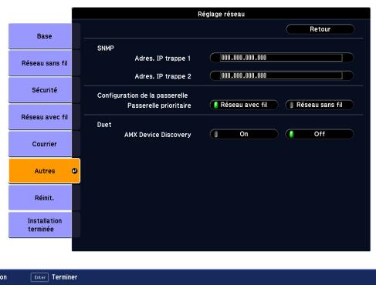Set priority gateway to Réseau avec fil
376x288 pixels.
click(244, 105)
